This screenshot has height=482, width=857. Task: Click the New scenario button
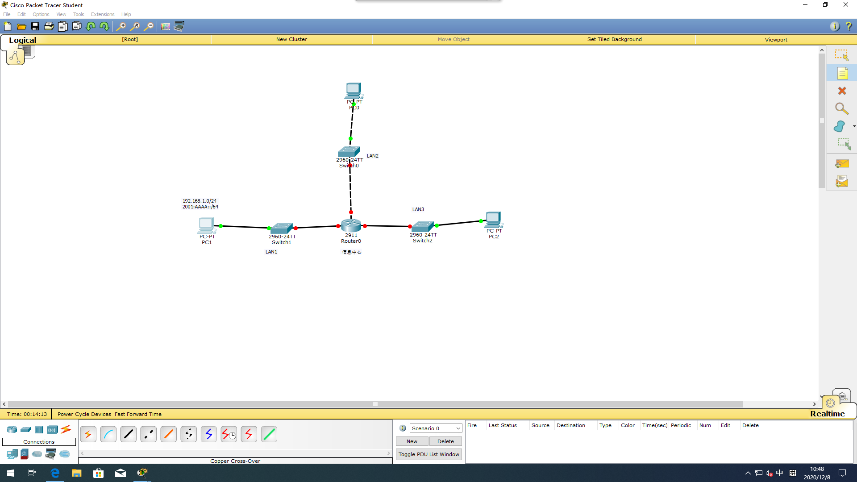point(412,441)
